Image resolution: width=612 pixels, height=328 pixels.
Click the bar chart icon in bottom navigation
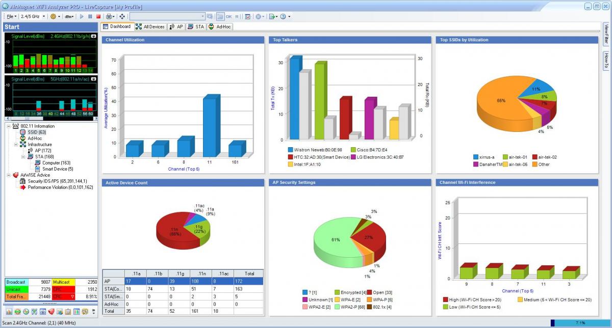coord(9,311)
